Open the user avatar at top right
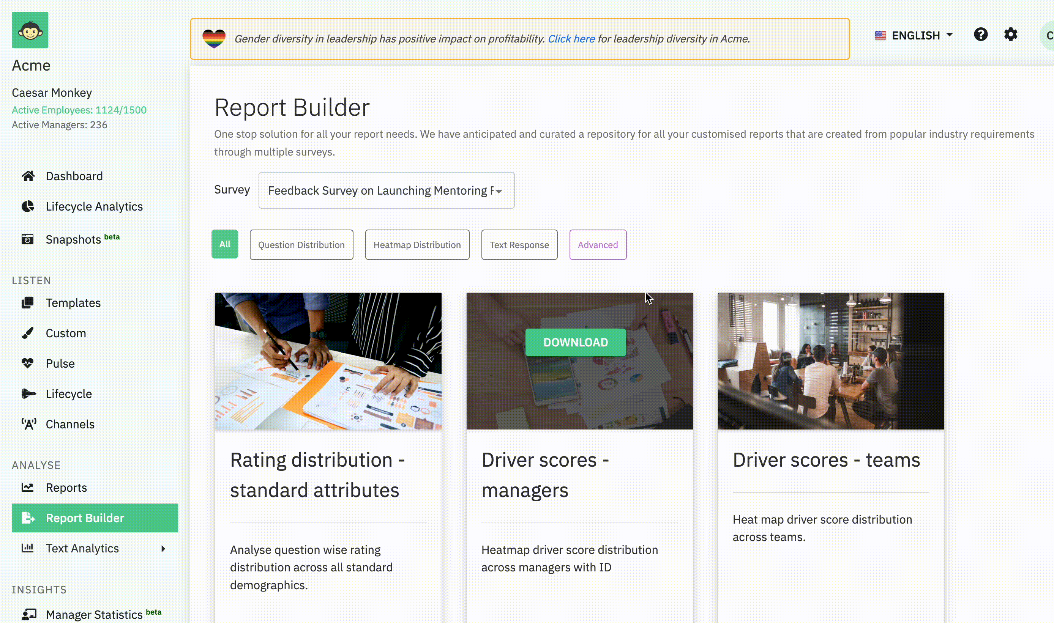The image size is (1054, 623). (1048, 35)
